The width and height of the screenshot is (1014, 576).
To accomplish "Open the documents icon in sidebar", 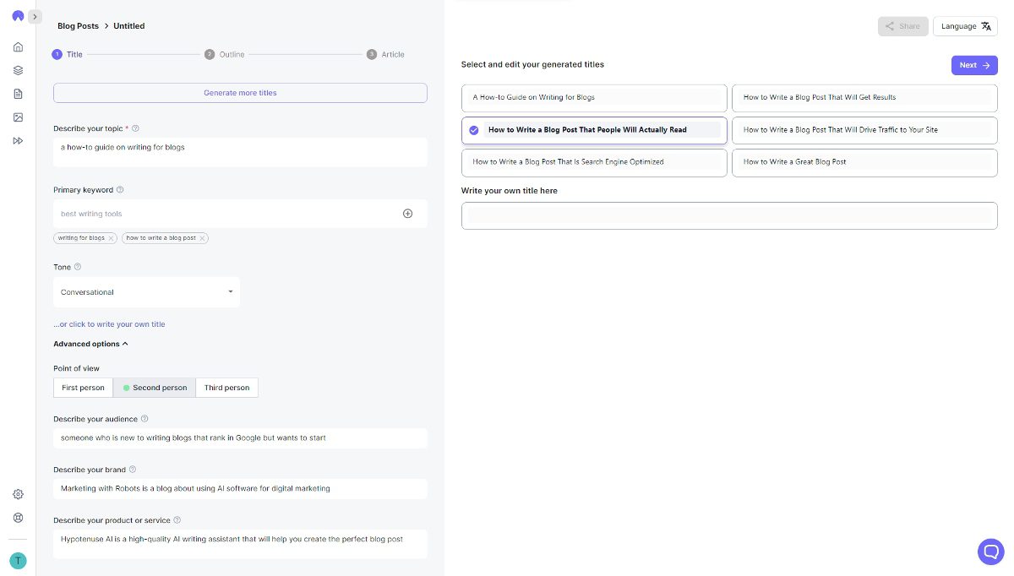I will point(18,94).
